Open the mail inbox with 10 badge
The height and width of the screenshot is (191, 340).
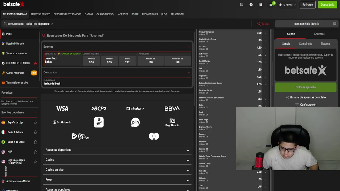271,5
